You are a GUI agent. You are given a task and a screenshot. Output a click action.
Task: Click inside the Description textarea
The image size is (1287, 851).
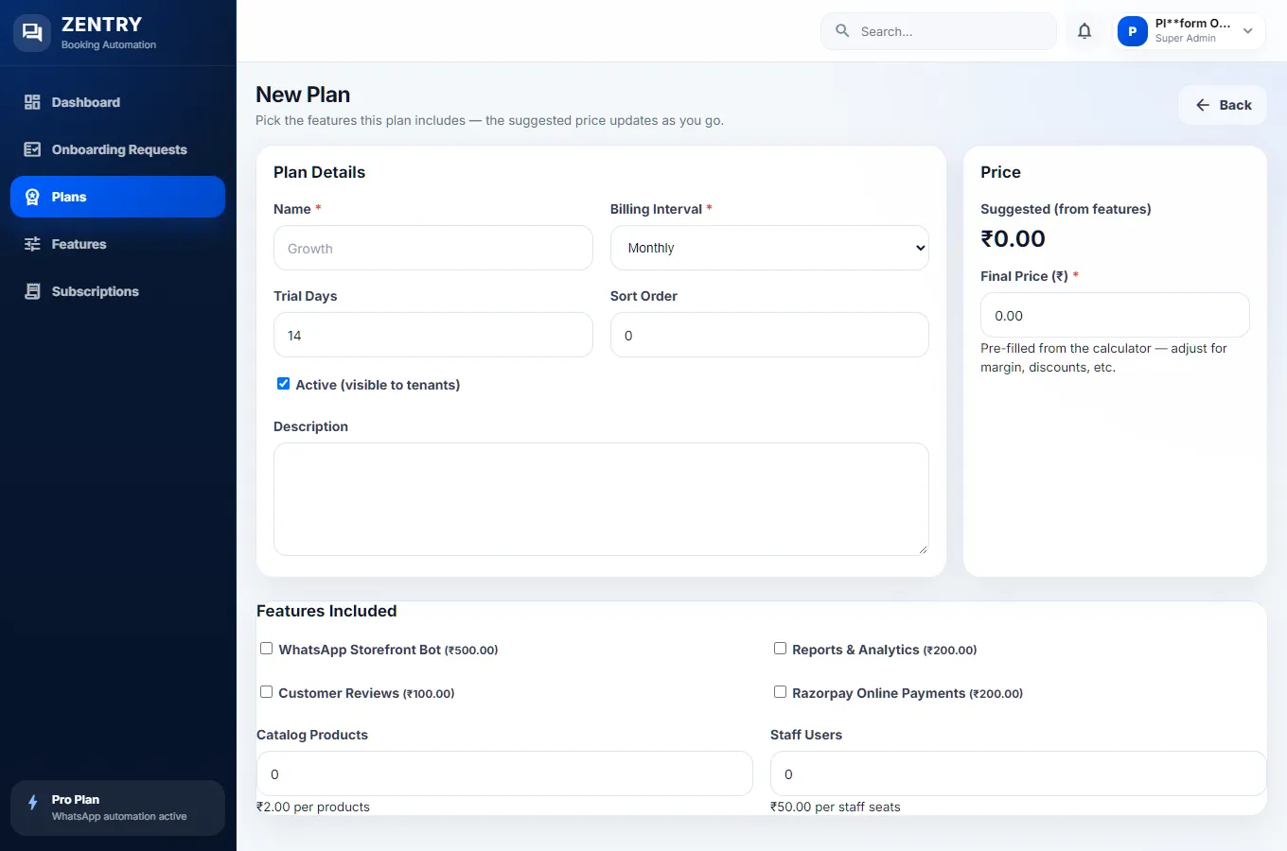[x=601, y=499]
